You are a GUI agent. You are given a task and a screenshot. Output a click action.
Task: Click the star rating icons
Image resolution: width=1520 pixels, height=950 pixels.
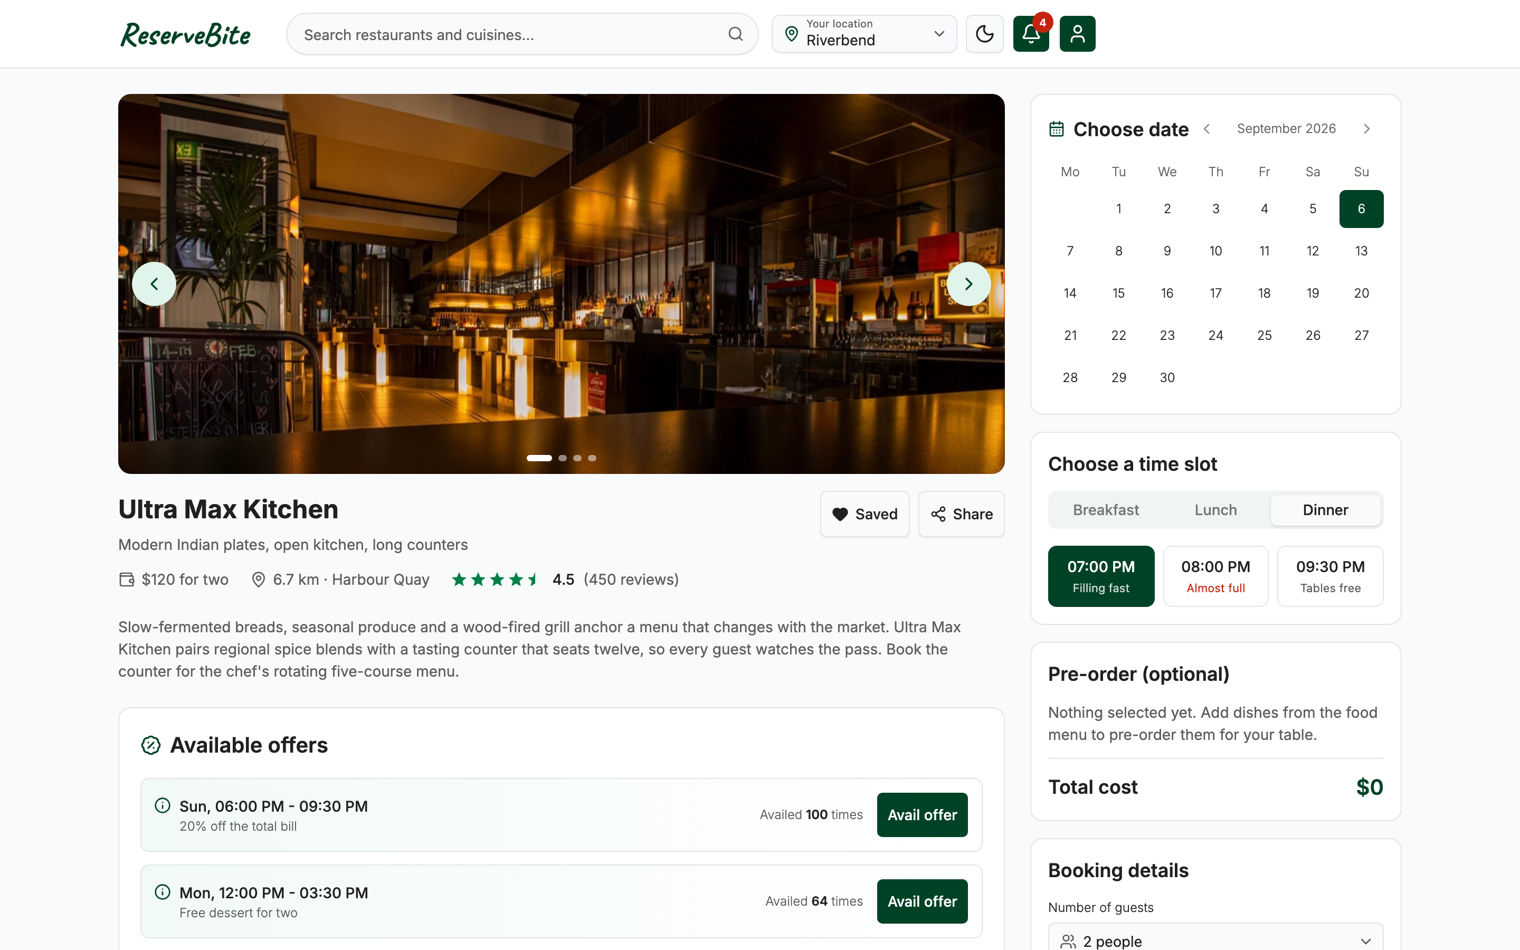496,579
